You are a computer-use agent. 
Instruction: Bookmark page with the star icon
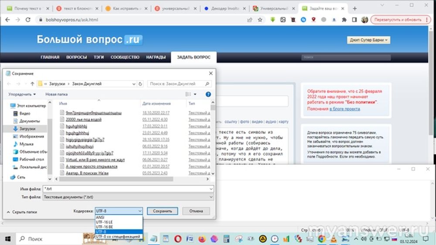(260, 20)
